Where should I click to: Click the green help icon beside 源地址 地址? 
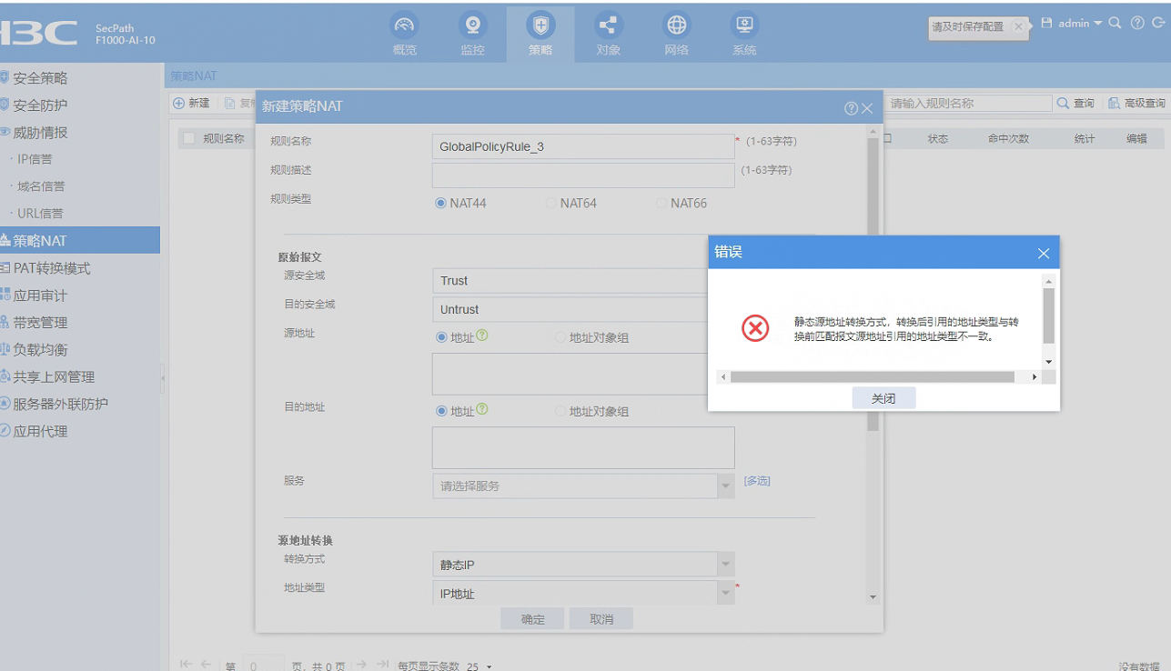482,335
